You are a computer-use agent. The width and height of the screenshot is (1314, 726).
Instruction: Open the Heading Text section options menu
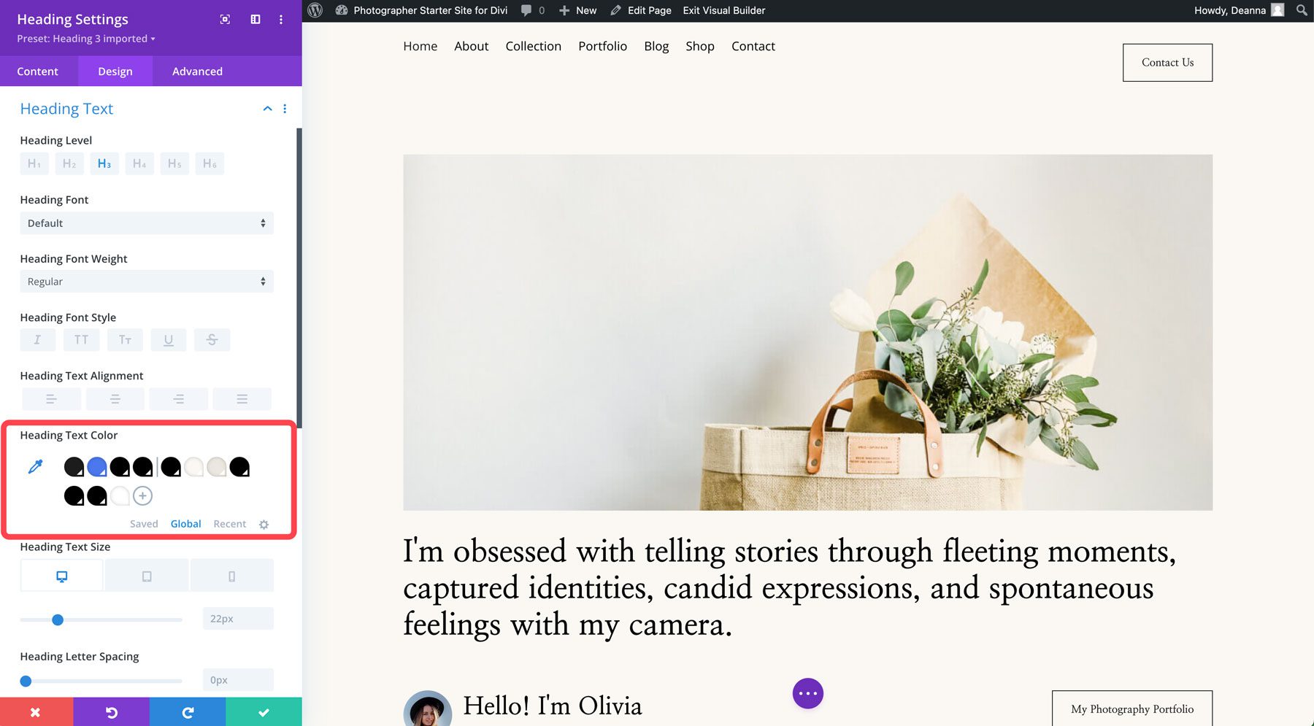pyautogui.click(x=285, y=108)
